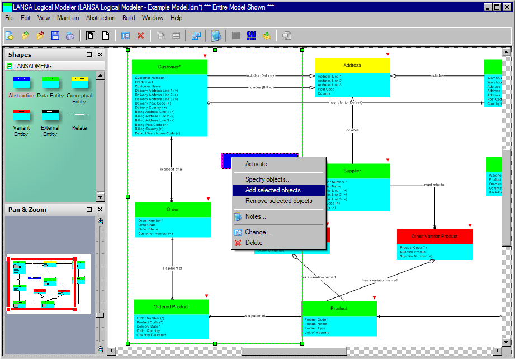Select the Relate connector shape
515x359 pixels.
(x=79, y=121)
